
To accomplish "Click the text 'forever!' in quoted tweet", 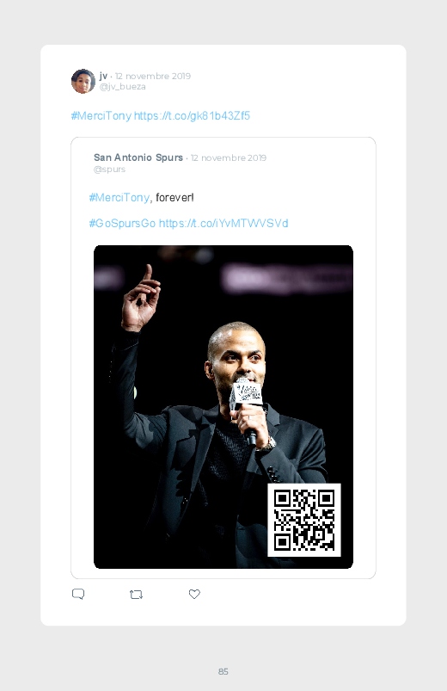I will [175, 197].
